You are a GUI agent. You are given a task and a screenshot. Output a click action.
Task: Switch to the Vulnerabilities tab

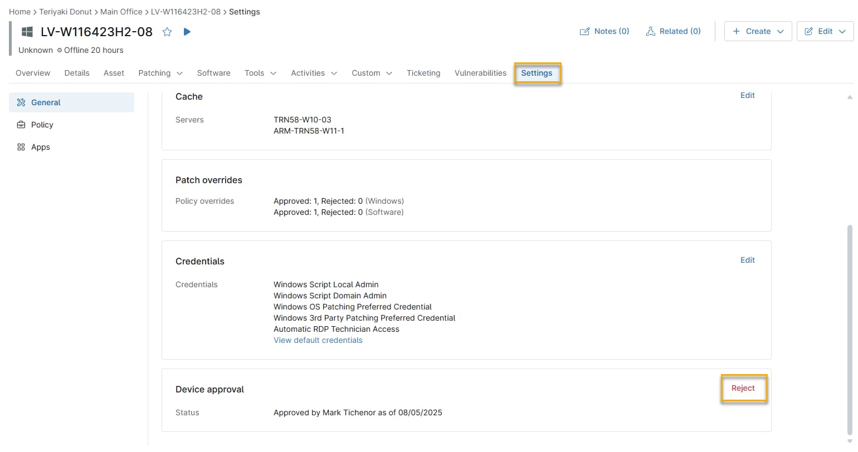pos(480,73)
